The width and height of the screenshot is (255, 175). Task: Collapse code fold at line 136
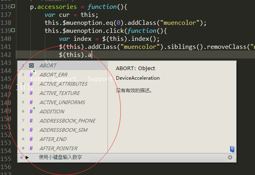tap(14, 7)
